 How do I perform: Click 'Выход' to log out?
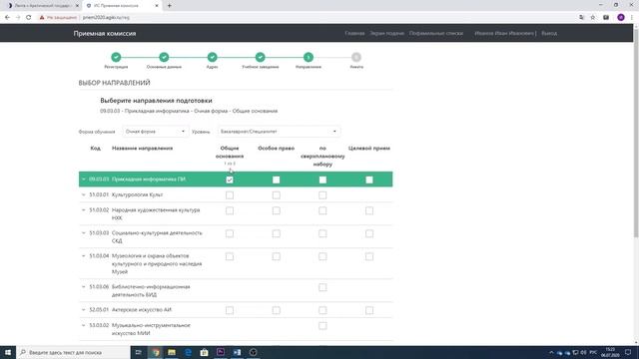tap(549, 33)
